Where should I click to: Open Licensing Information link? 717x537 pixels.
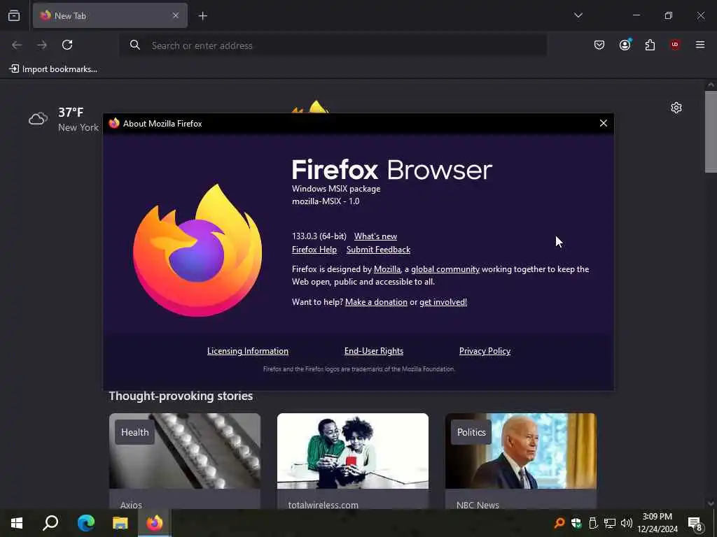247,351
